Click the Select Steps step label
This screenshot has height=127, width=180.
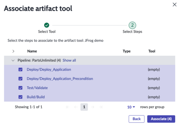point(132,32)
